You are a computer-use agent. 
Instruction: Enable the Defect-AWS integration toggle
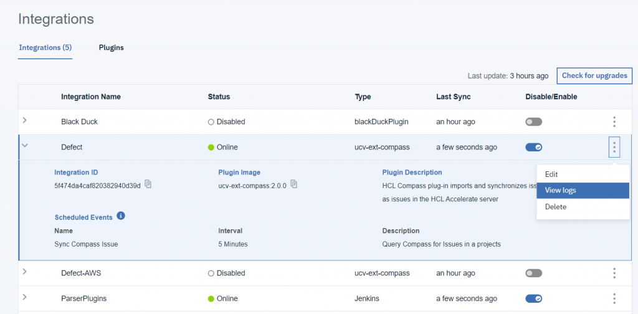533,273
